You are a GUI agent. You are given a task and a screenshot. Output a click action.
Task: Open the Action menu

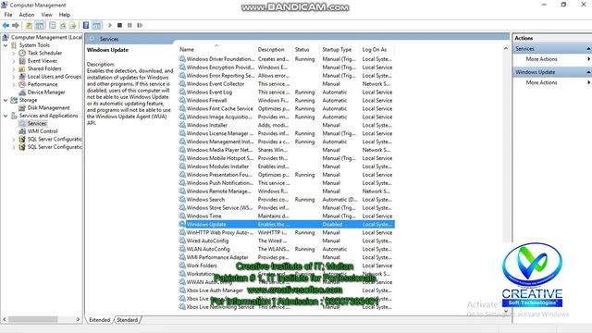click(x=27, y=15)
